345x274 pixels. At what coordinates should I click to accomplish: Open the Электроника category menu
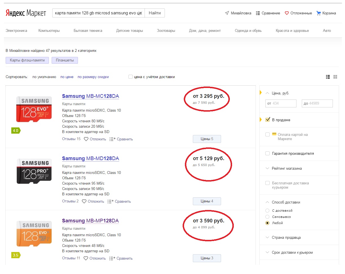(x=16, y=30)
